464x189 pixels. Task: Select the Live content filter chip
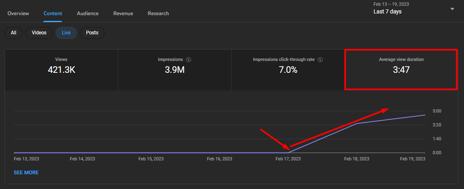coord(66,33)
